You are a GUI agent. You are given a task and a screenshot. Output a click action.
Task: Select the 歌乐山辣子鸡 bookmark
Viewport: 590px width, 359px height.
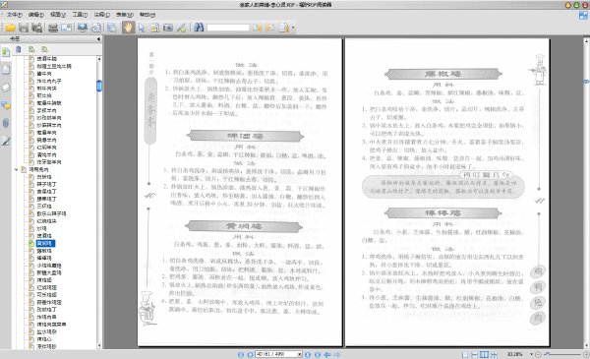51,213
